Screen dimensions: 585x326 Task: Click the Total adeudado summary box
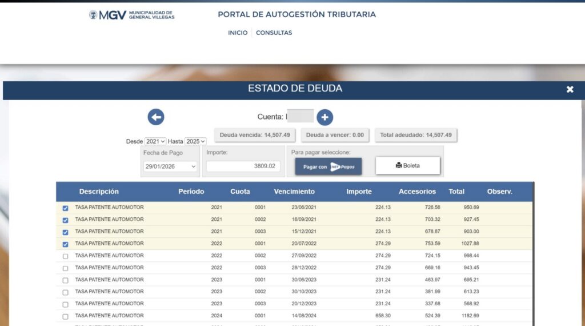[x=415, y=135]
